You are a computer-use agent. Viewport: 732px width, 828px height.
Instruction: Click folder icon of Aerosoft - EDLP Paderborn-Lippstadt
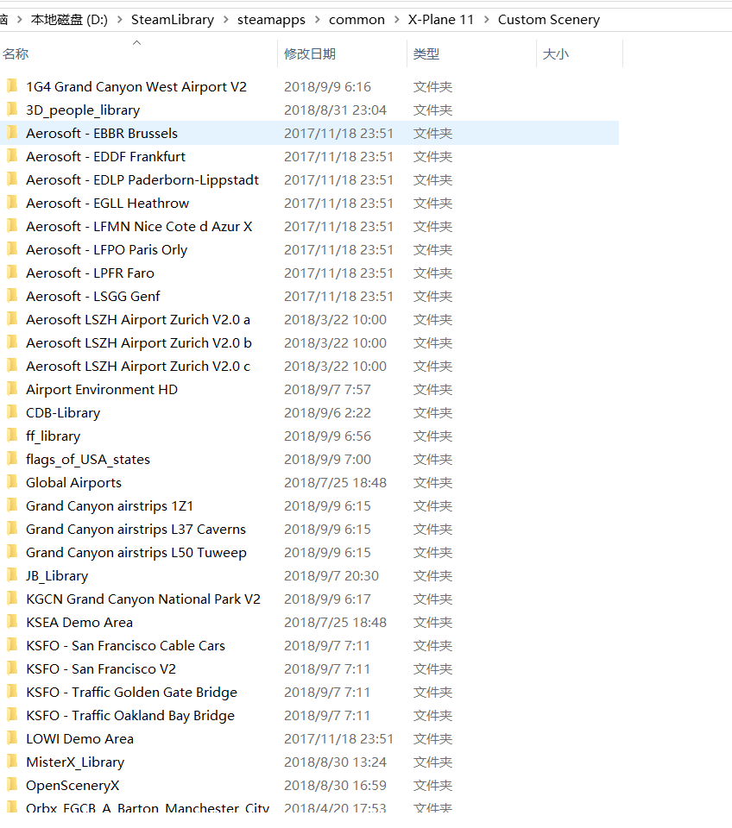12,179
